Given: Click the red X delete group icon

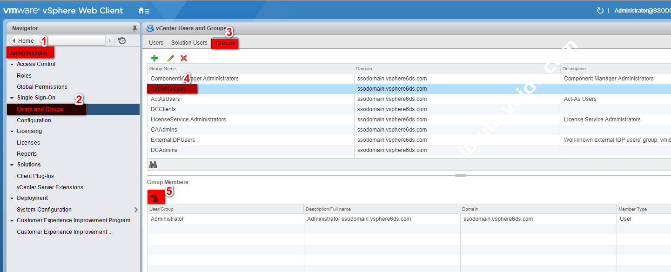Looking at the screenshot, I should pos(184,58).
